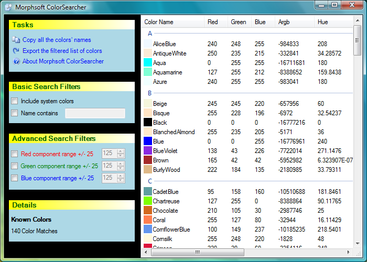This screenshot has width=367, height=262.
Task: Select the Azure row name
Action: click(160, 82)
